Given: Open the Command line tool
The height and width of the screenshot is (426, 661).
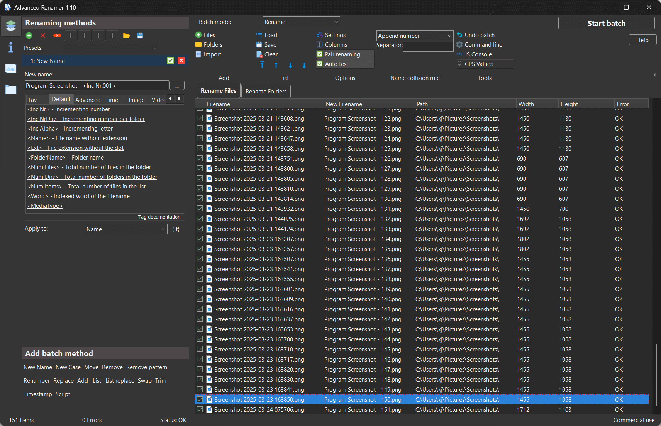Looking at the screenshot, I should pyautogui.click(x=480, y=45).
